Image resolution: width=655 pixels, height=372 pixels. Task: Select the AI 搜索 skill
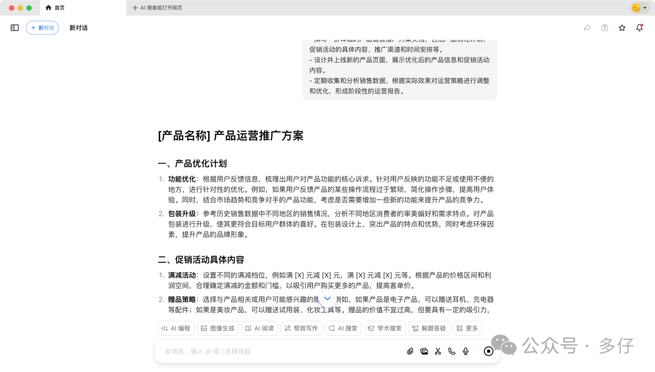(x=343, y=328)
